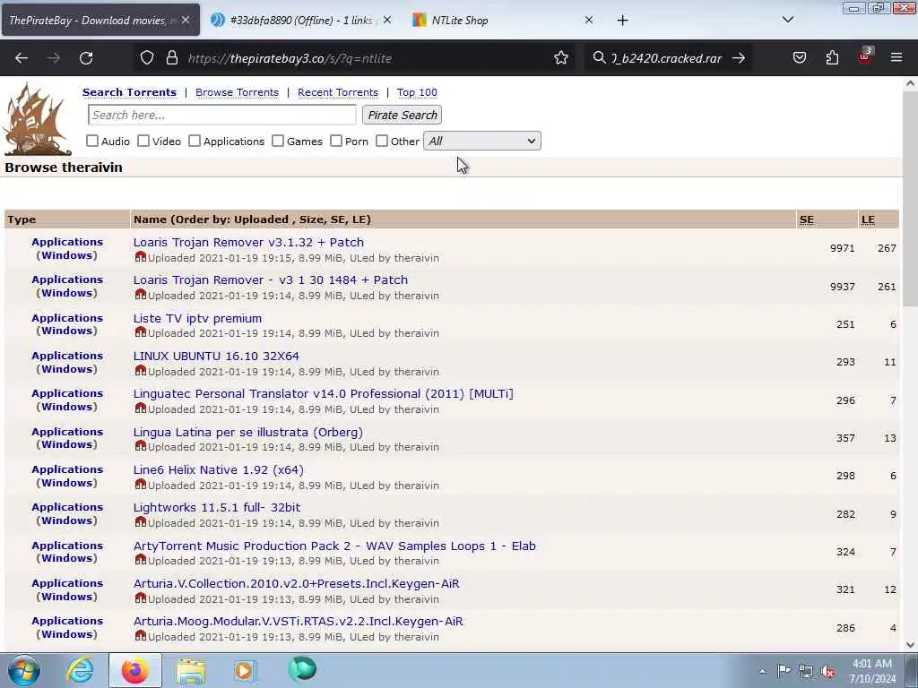Tick the Audio checkbox
918x688 pixels.
pyautogui.click(x=92, y=141)
